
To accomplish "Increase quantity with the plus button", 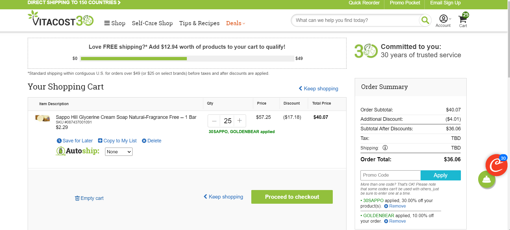I will [240, 121].
